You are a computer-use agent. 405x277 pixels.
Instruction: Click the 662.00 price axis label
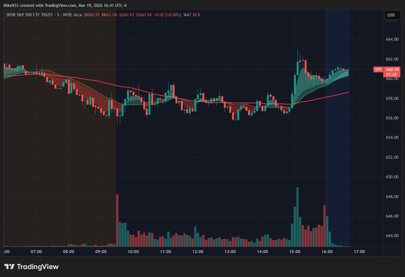tap(392, 59)
